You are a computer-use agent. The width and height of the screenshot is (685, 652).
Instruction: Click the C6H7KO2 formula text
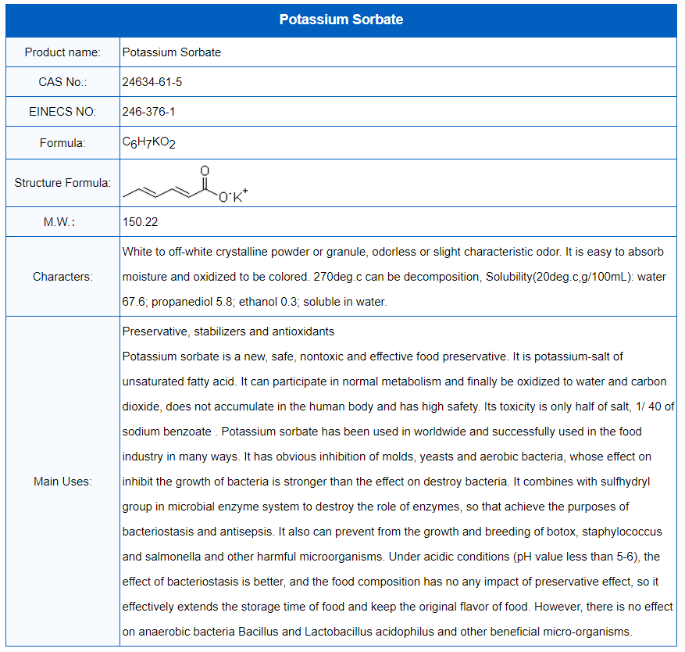[149, 143]
